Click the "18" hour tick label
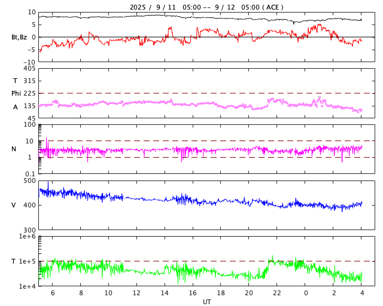This screenshot has width=383, height=306. coord(221,293)
